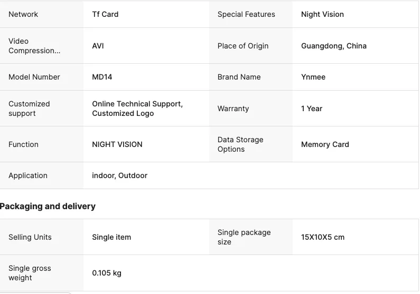Select the "1 Year" warranty value

tap(312, 109)
